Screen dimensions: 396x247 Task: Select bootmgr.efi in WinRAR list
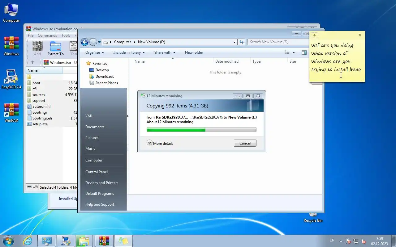tap(42, 118)
